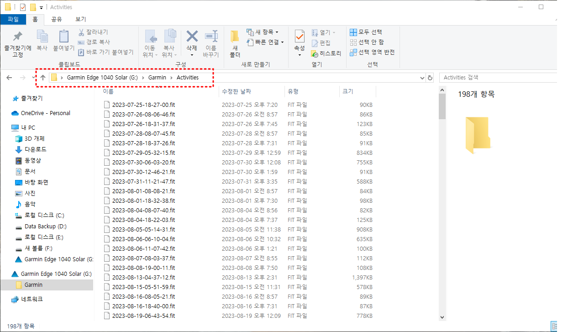
Task: Open 이동 위치 (move to) menu
Action: [x=150, y=44]
